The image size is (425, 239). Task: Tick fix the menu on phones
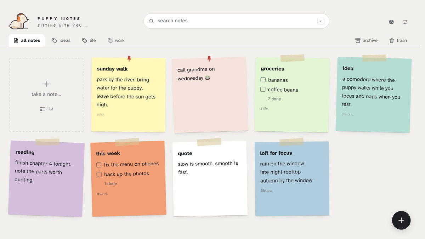point(99,165)
